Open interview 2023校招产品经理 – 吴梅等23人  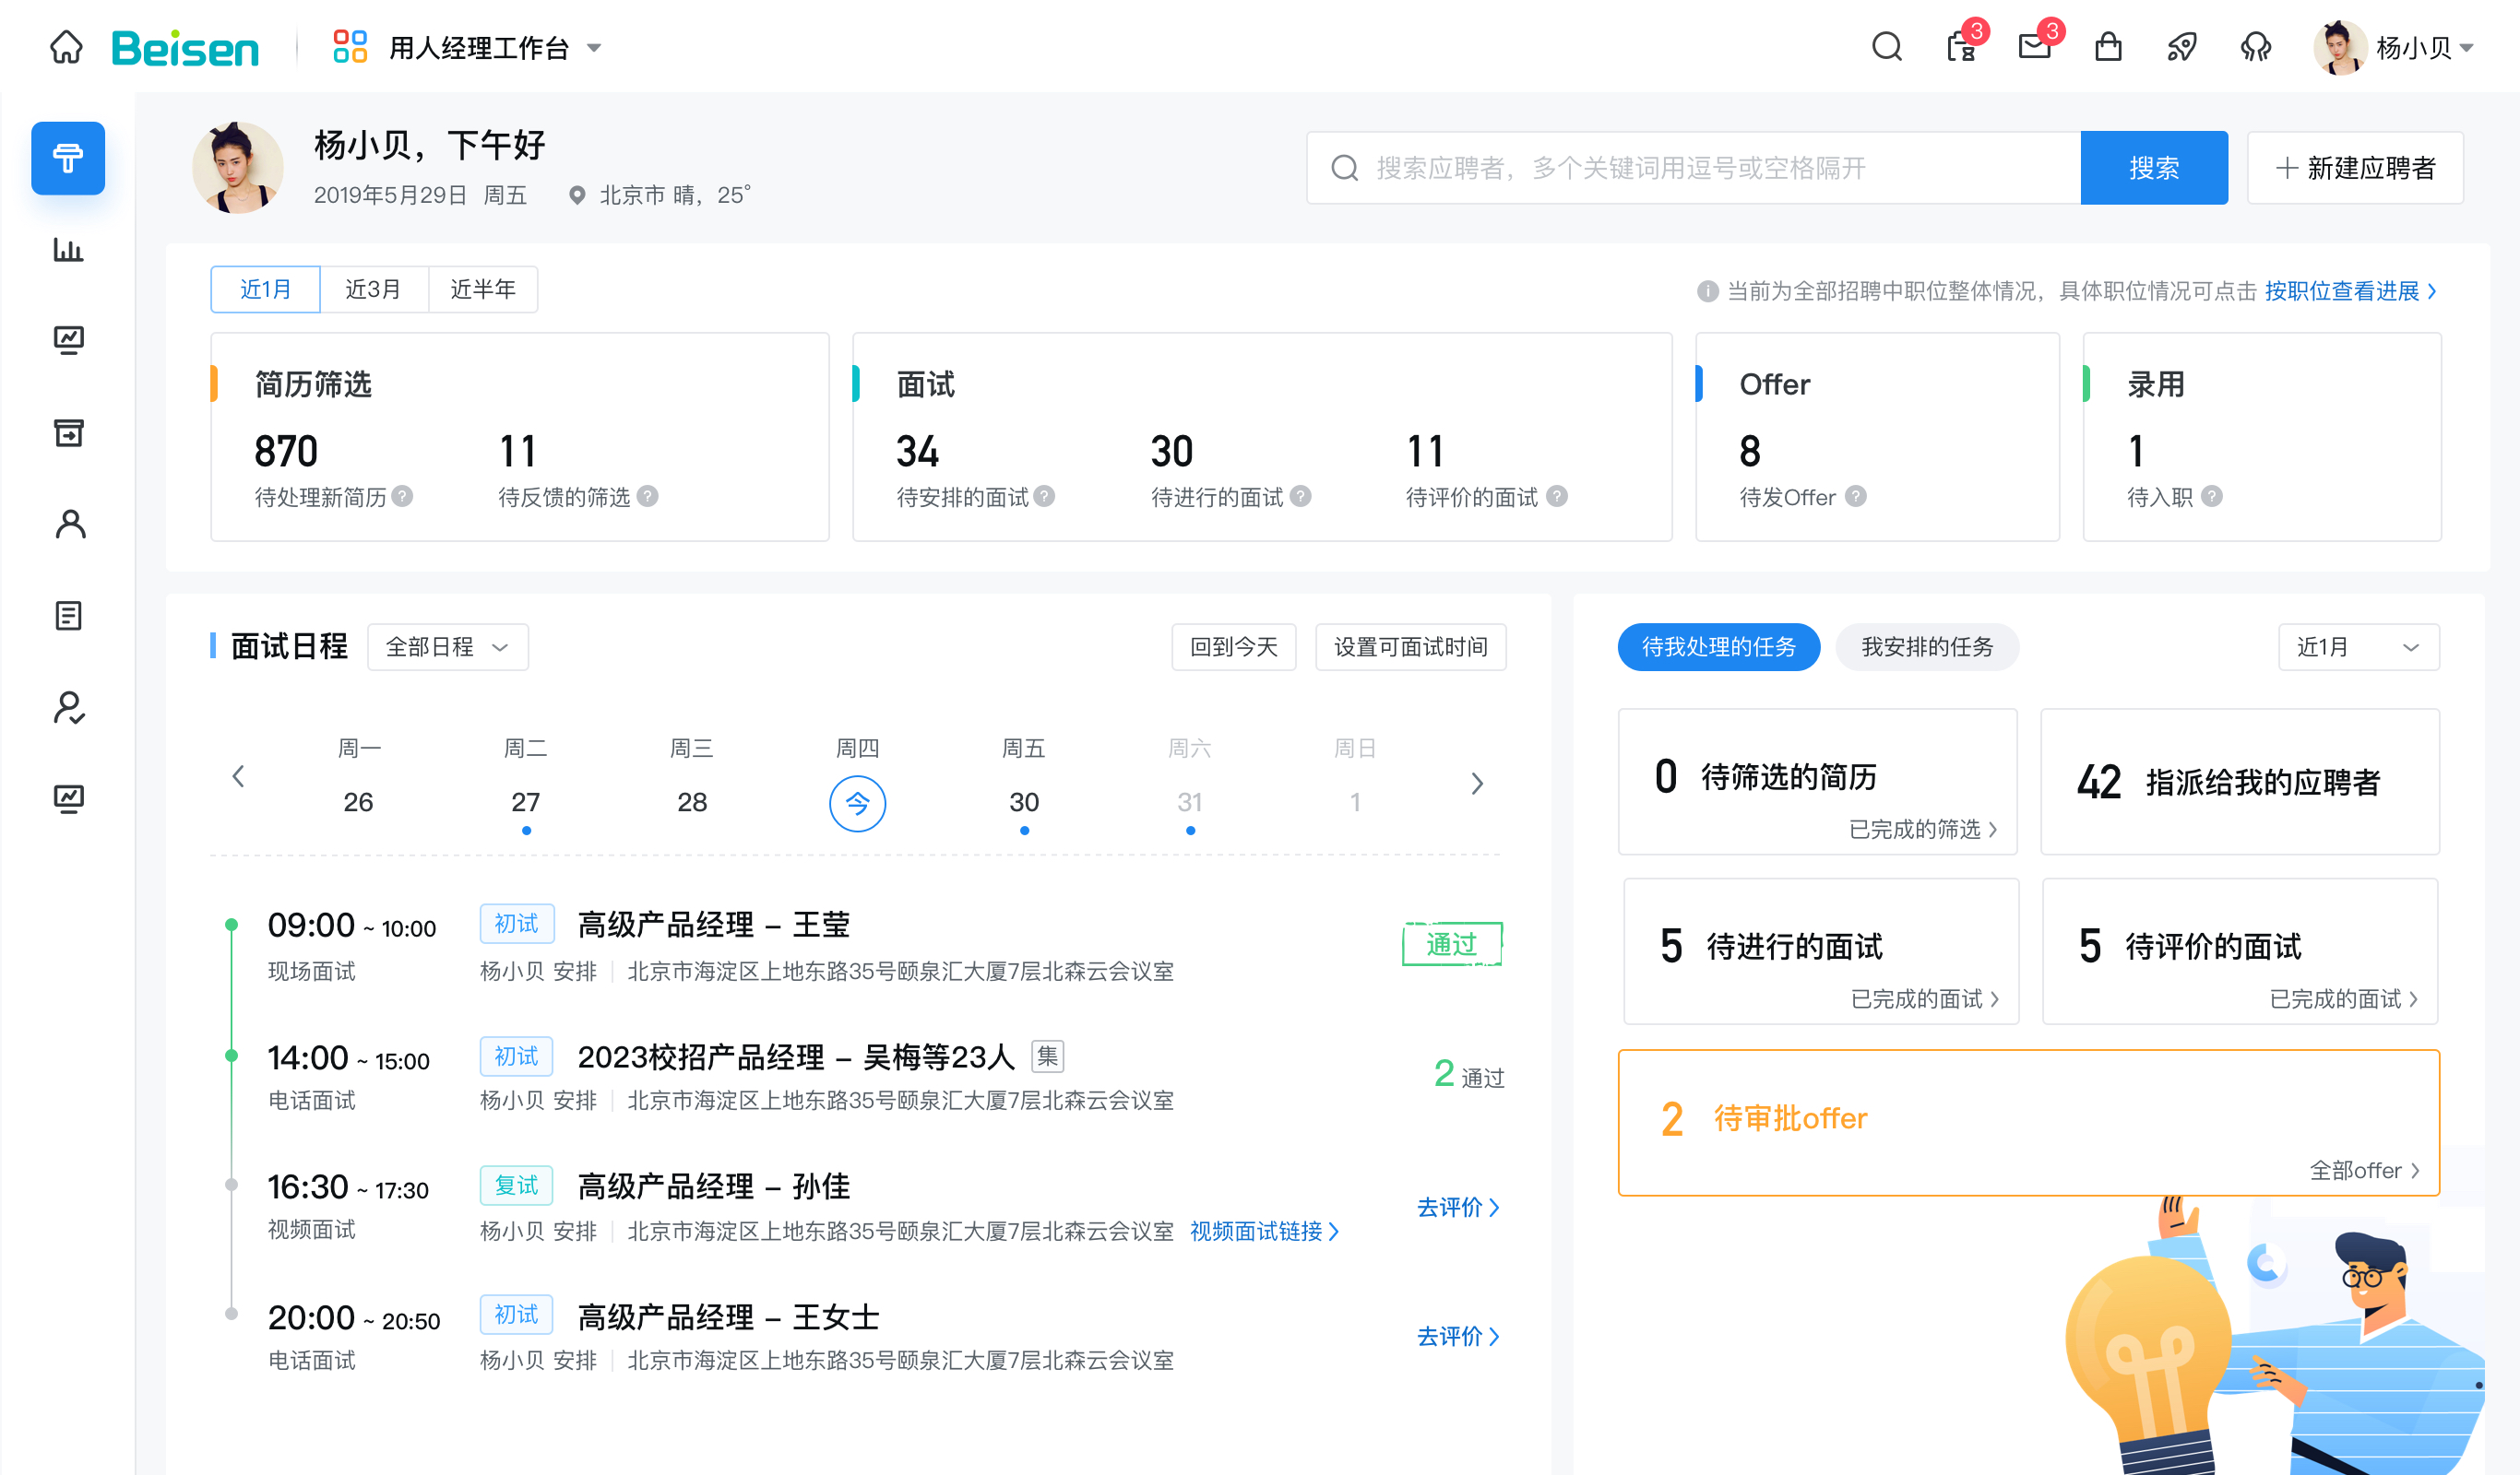(796, 1056)
